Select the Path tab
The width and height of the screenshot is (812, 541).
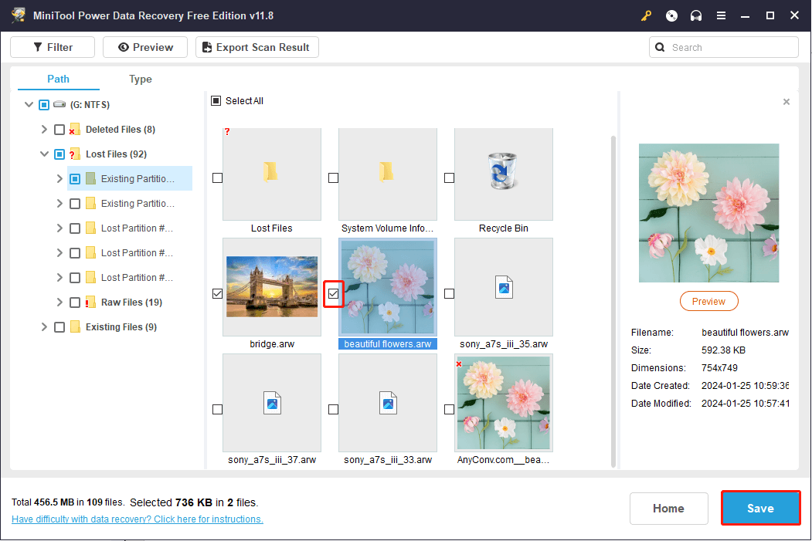coord(58,79)
